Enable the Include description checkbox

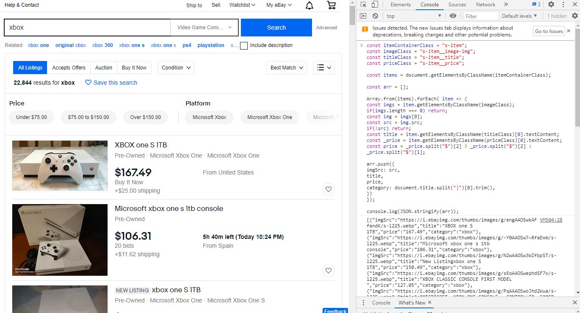243,45
